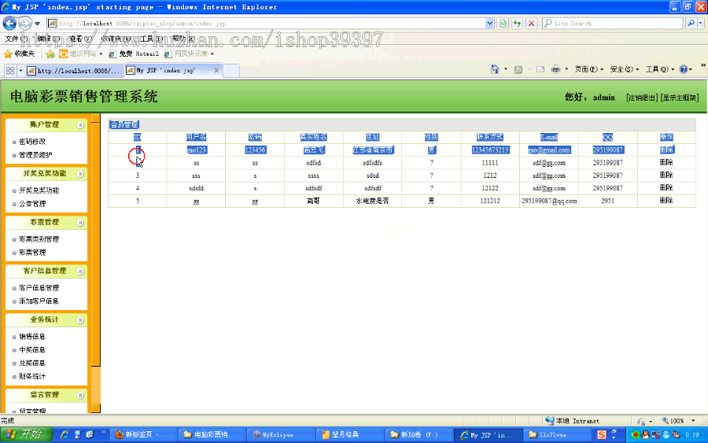Image resolution: width=708 pixels, height=443 pixels.
Task: Click the Quick Tabs grid icon
Action: tap(10, 71)
